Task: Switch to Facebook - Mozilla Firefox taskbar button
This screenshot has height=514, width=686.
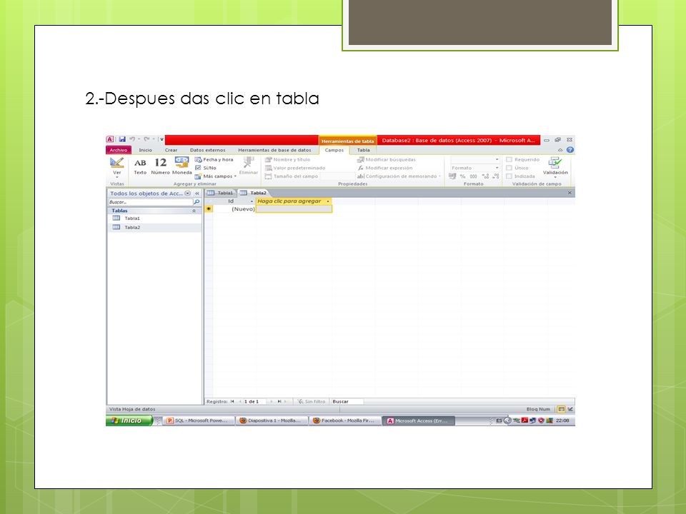Action: pos(344,420)
